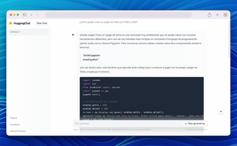
Task: Add a new tab with plus icon
Action: [217, 15]
